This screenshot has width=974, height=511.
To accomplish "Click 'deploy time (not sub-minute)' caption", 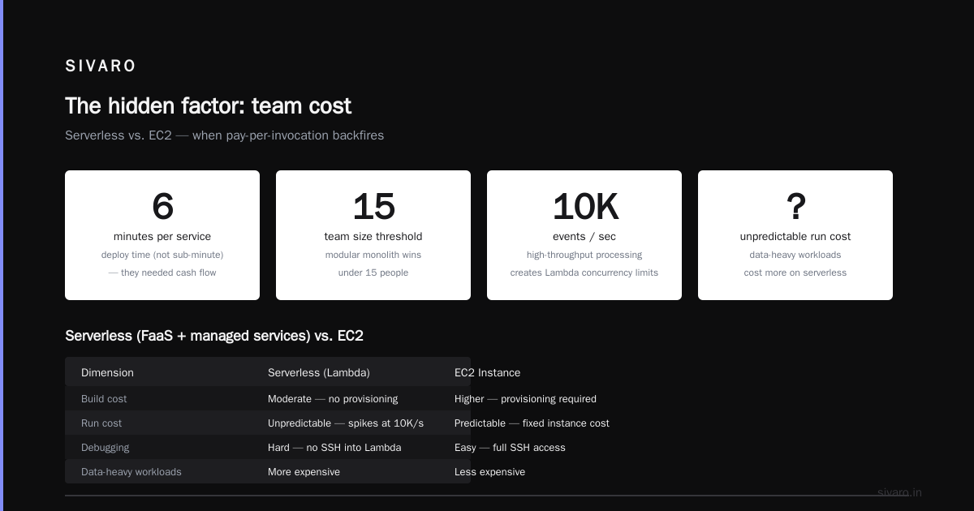I will (162, 255).
